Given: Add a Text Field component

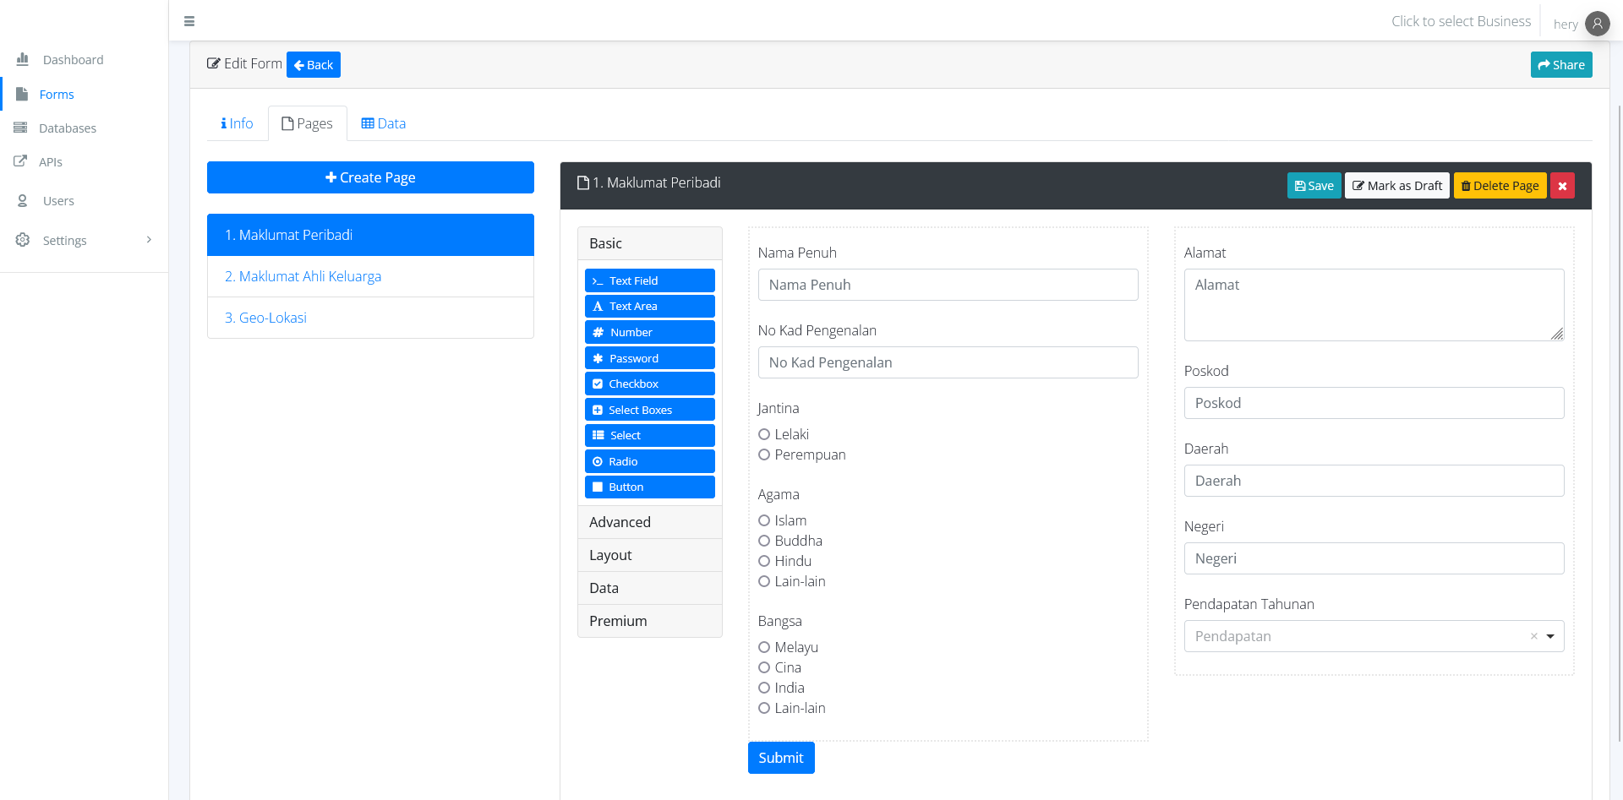Looking at the screenshot, I should click(649, 280).
